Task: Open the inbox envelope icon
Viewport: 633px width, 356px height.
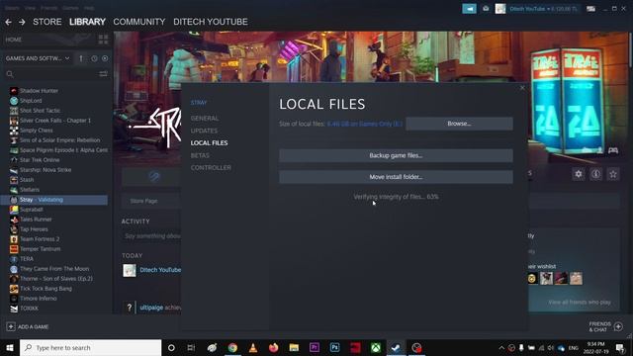Action: click(486, 9)
